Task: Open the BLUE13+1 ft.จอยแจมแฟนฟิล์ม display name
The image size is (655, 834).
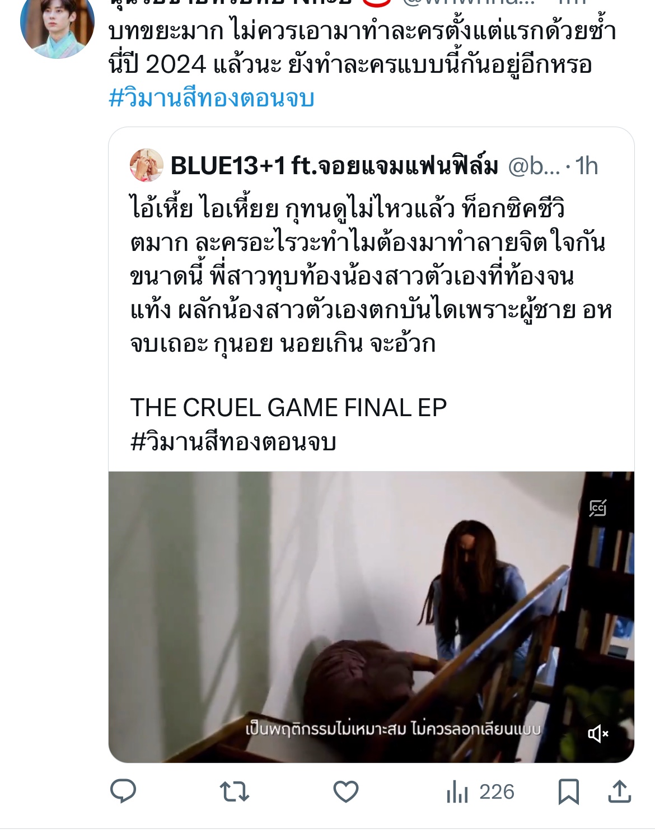Action: tap(334, 166)
